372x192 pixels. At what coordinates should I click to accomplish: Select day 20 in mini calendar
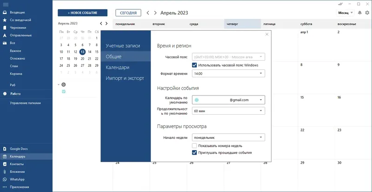pos(83,58)
